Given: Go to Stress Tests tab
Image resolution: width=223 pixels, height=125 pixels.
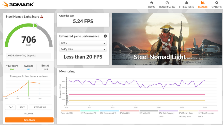Looking at the screenshot, I should click(186, 5).
